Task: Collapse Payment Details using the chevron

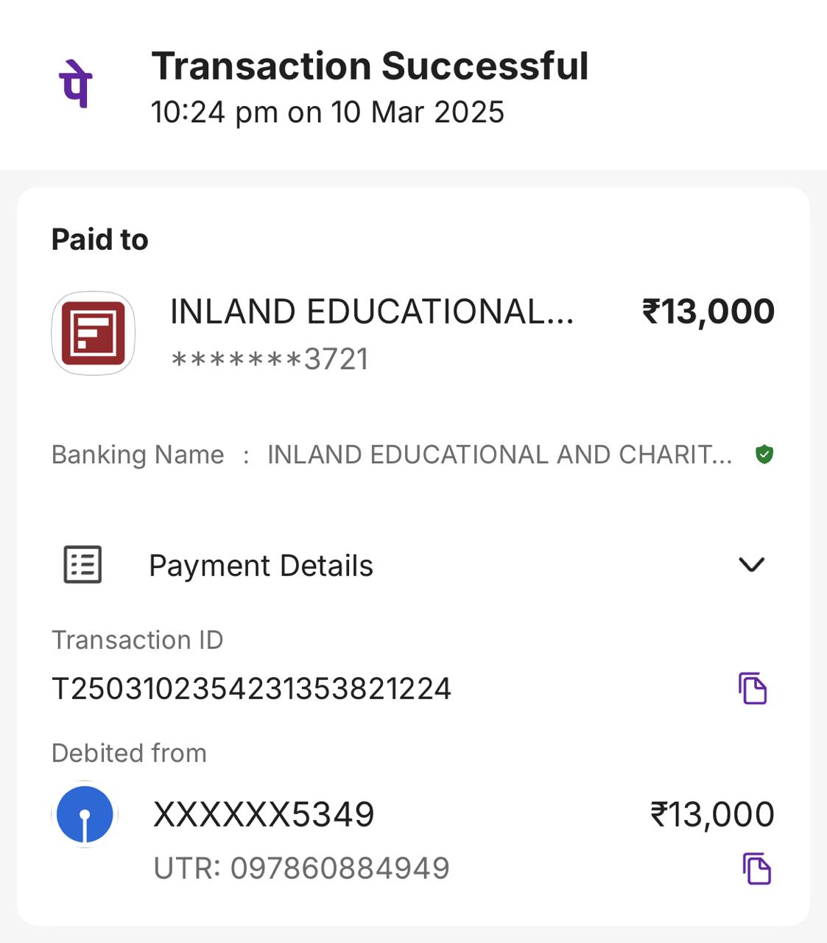Action: (x=751, y=565)
